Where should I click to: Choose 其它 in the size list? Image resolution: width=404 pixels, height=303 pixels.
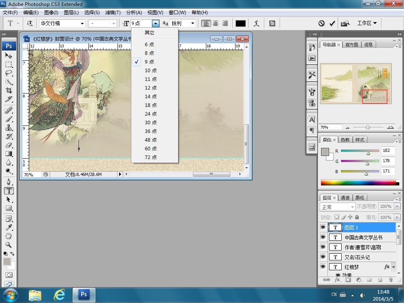155,32
